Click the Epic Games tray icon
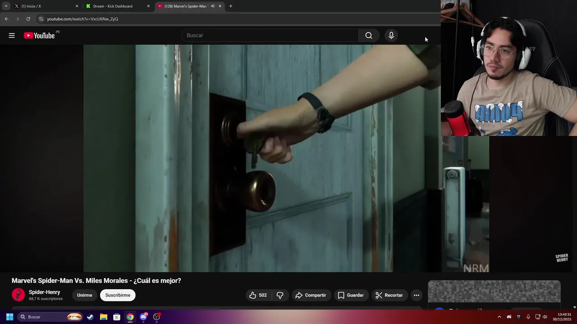Image resolution: width=577 pixels, height=324 pixels. pyautogui.click(x=518, y=317)
